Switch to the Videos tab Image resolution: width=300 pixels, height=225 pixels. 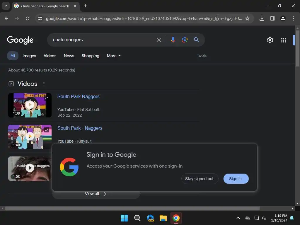point(50,56)
